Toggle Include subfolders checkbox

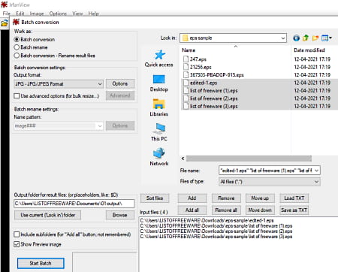[x=17, y=234]
